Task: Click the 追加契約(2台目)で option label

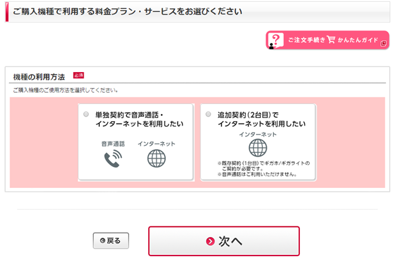Action: tap(261, 119)
